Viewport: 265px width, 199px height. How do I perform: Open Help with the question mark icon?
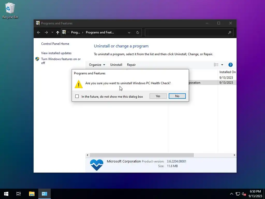click(x=231, y=65)
